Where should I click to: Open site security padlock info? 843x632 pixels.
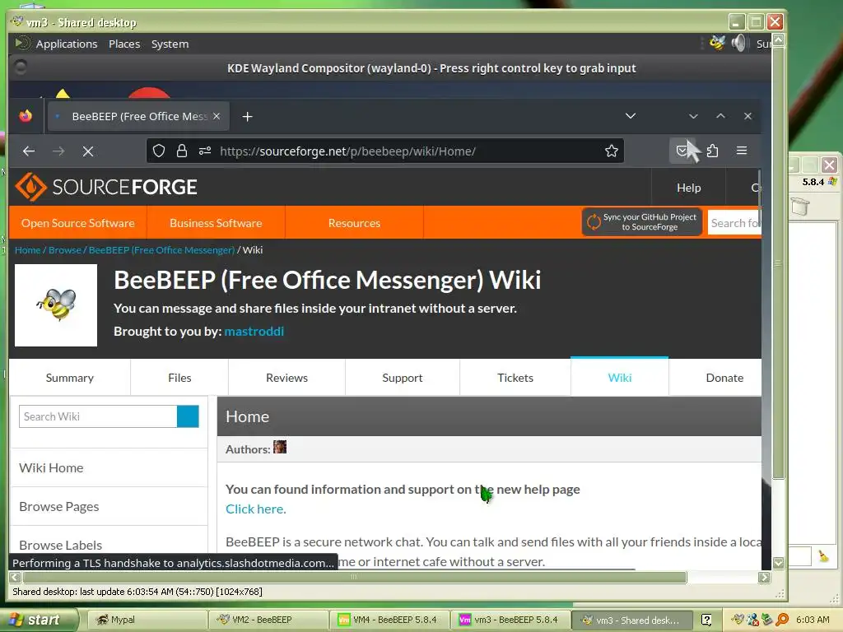click(x=182, y=151)
